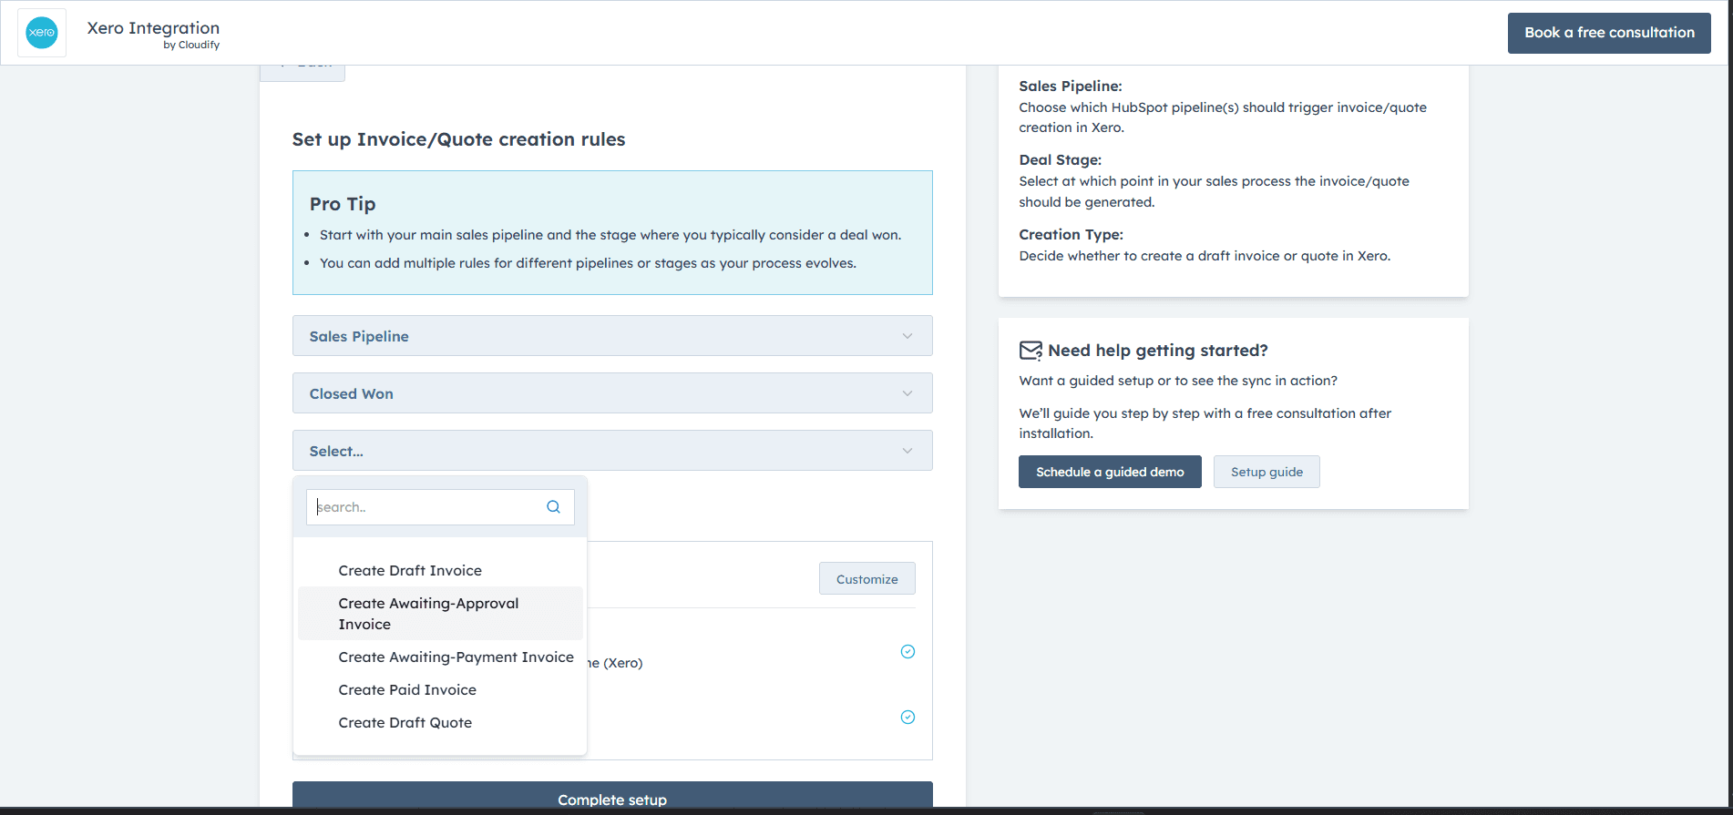Click the envelope icon beside Need help

click(x=1031, y=351)
